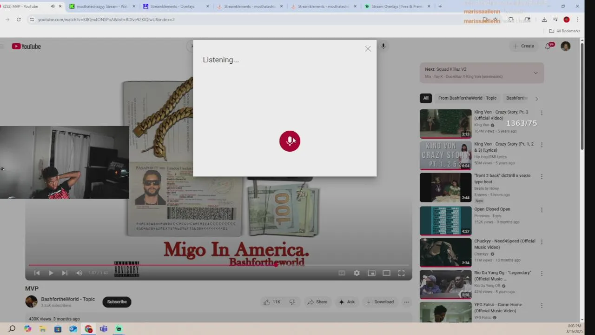Open the YouTube notifications bell
The height and width of the screenshot is (335, 595).
548,46
